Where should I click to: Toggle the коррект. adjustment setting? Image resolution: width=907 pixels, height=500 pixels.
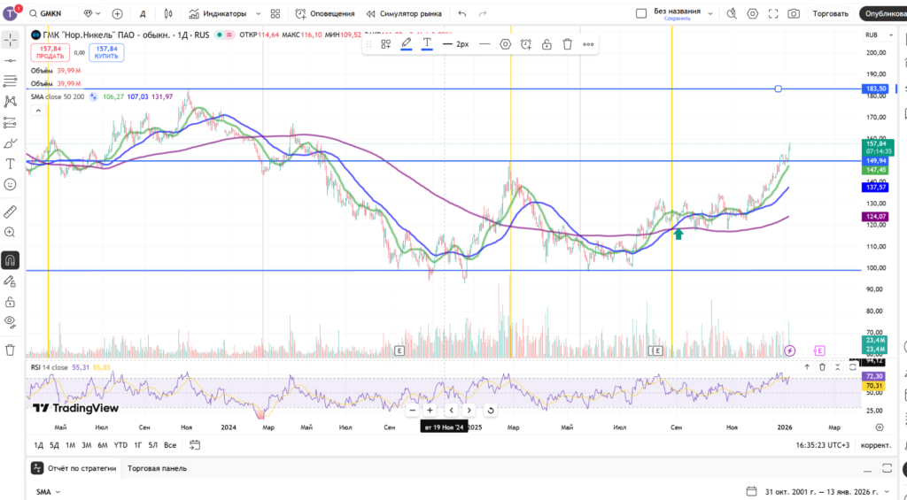click(x=876, y=445)
